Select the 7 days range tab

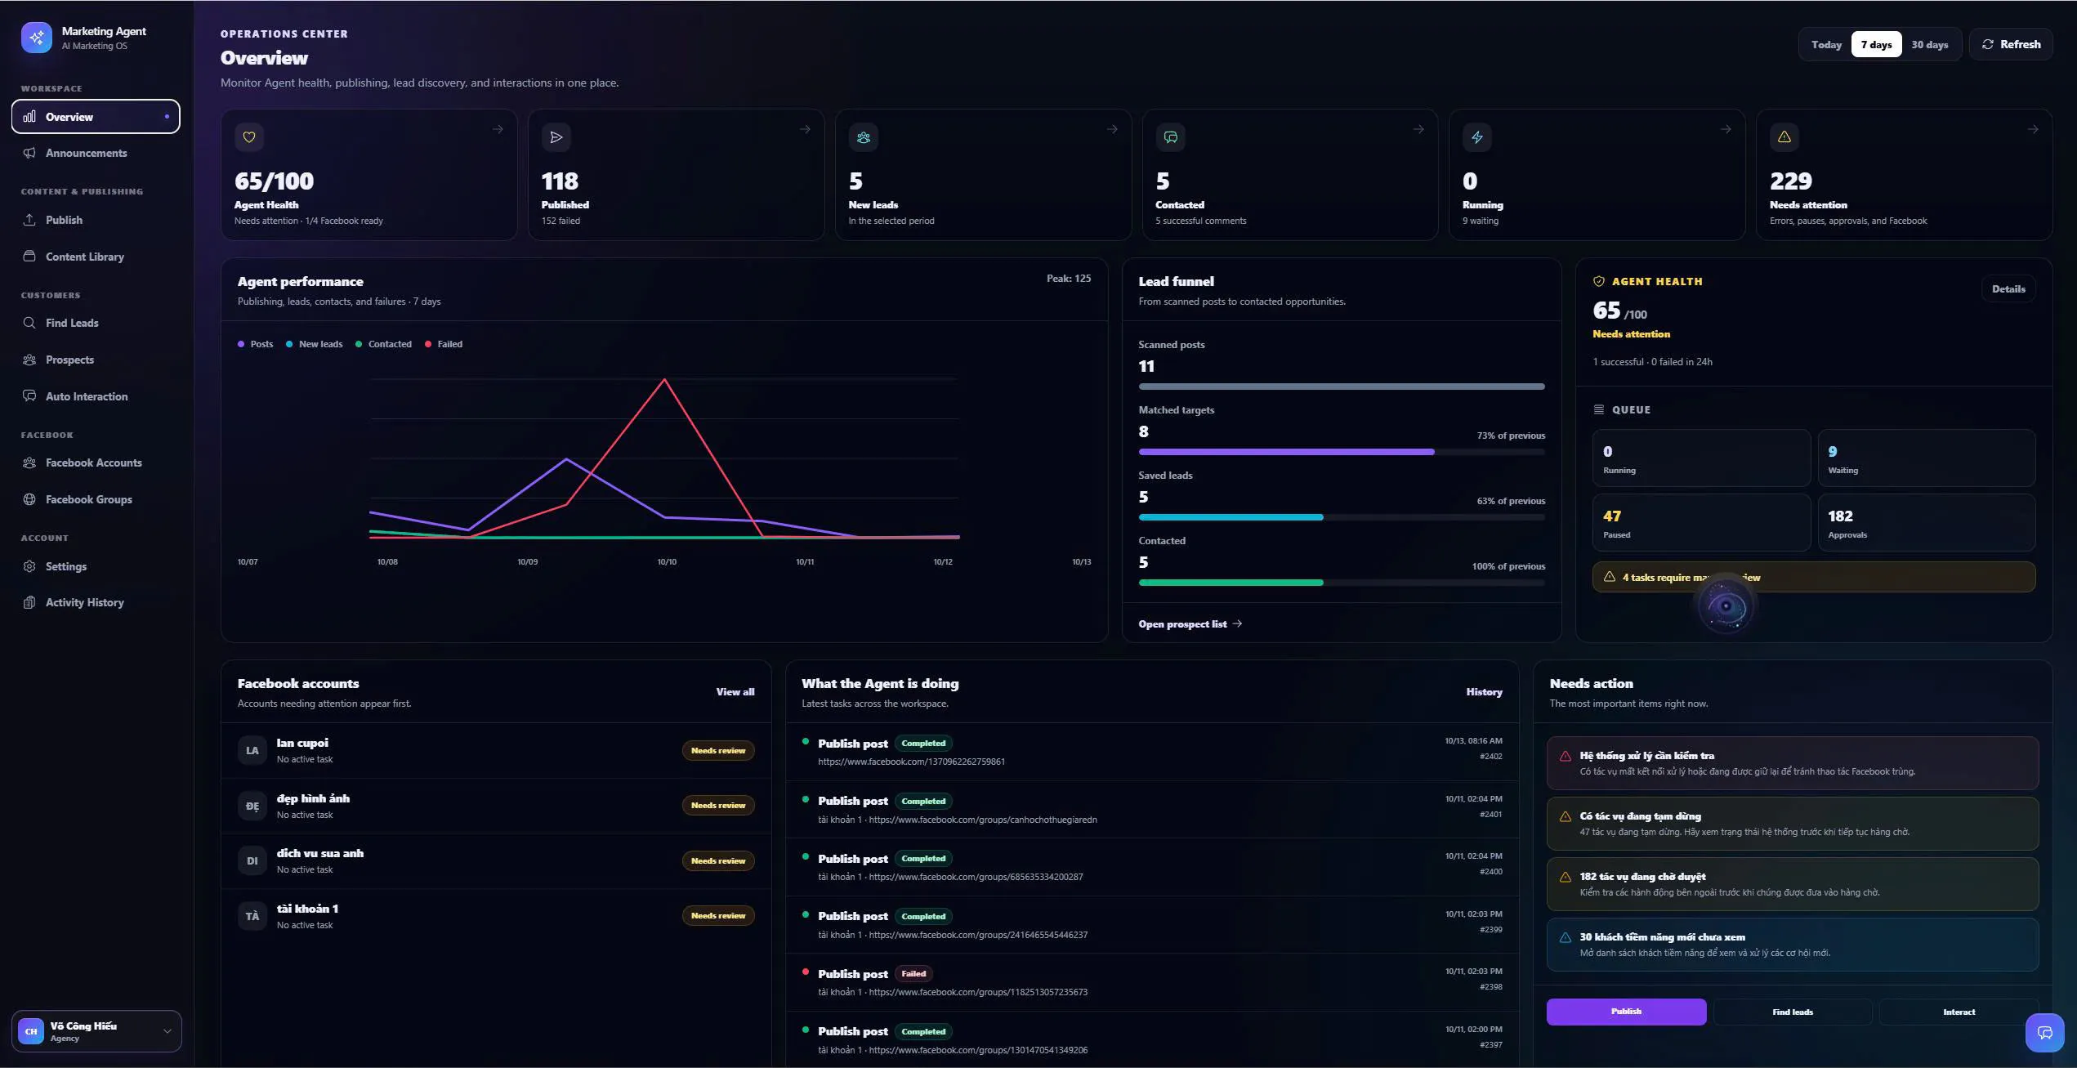pyautogui.click(x=1876, y=44)
